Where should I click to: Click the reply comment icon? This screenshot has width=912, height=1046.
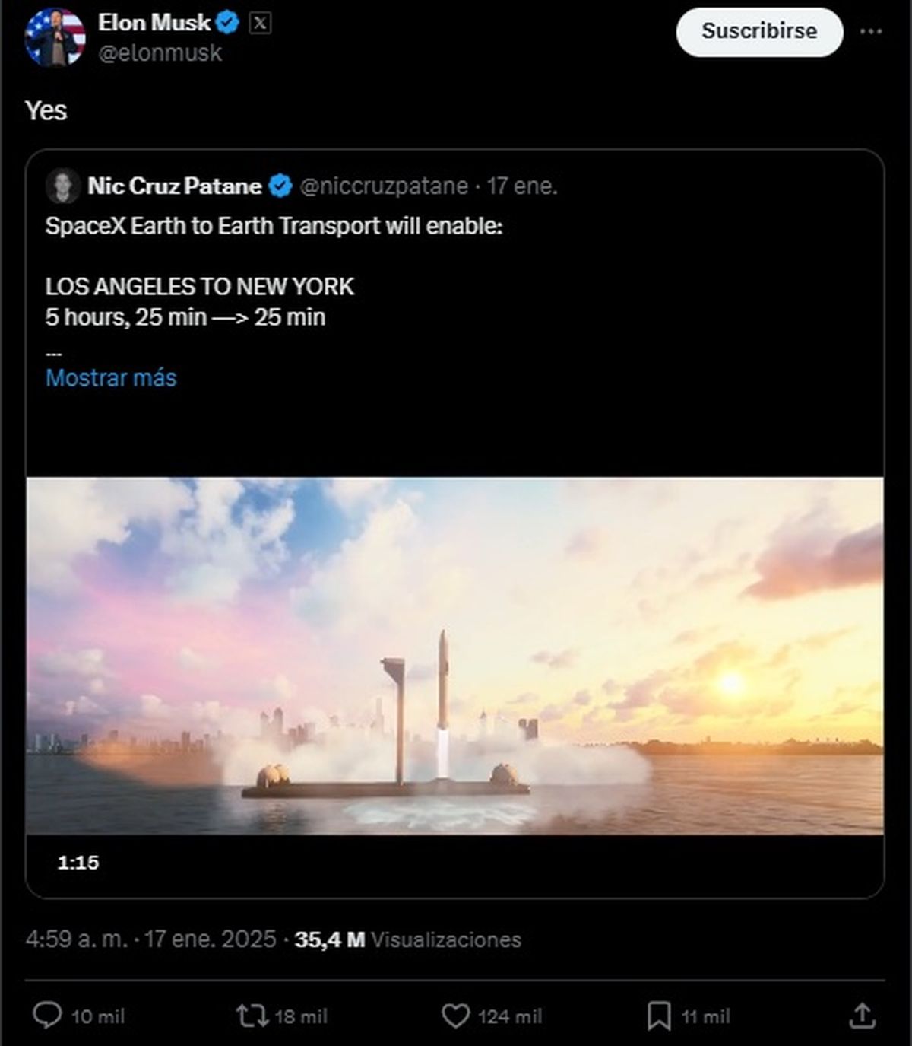47,1015
